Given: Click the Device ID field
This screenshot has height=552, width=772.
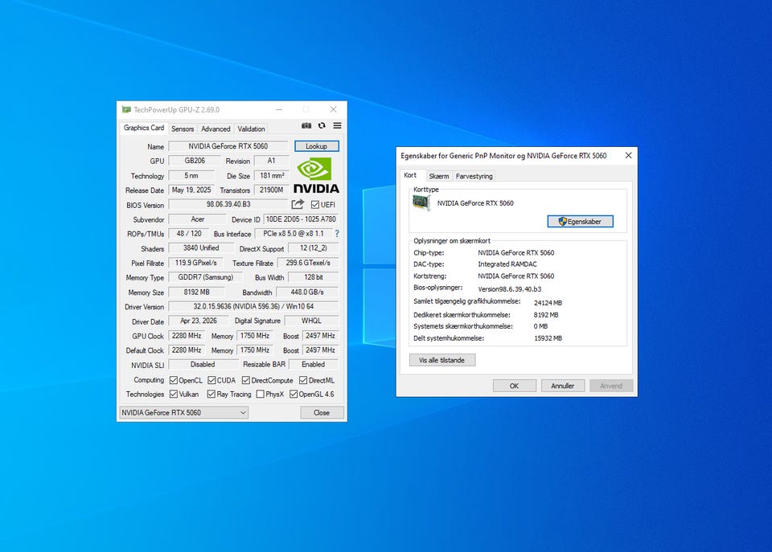Looking at the screenshot, I should [x=301, y=219].
